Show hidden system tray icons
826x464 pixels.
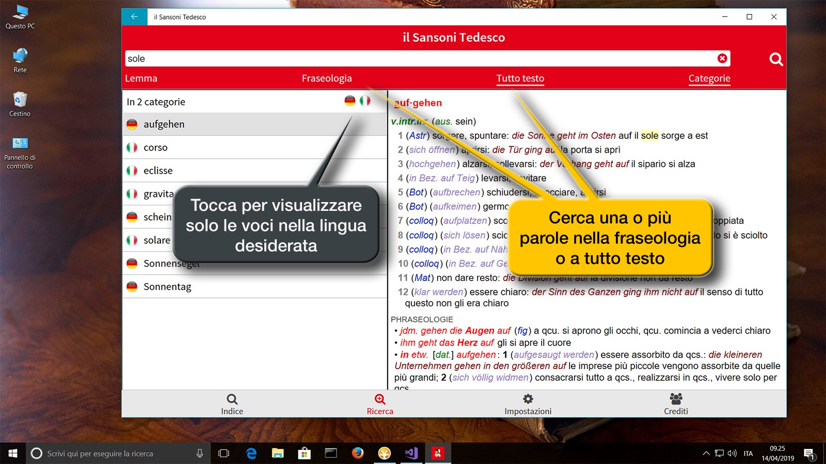pyautogui.click(x=706, y=453)
